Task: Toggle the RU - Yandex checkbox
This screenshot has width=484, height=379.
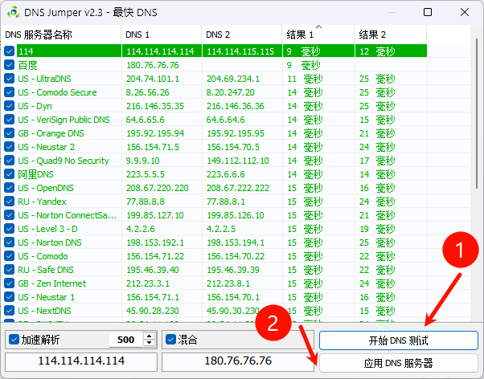Action: coord(10,201)
